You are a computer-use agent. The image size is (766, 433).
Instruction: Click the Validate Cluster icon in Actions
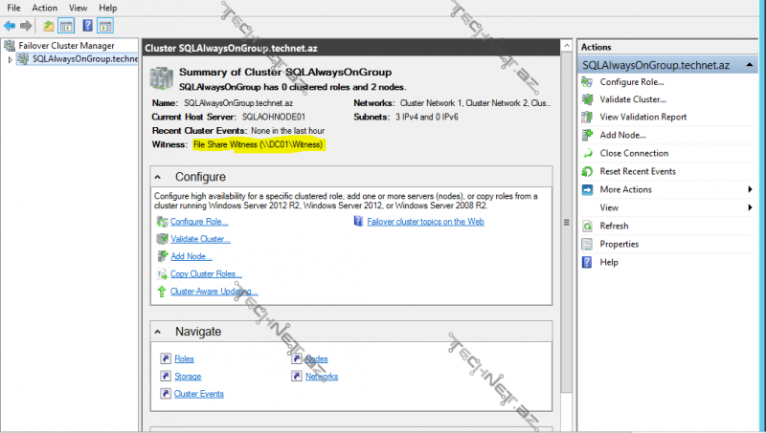(x=588, y=98)
